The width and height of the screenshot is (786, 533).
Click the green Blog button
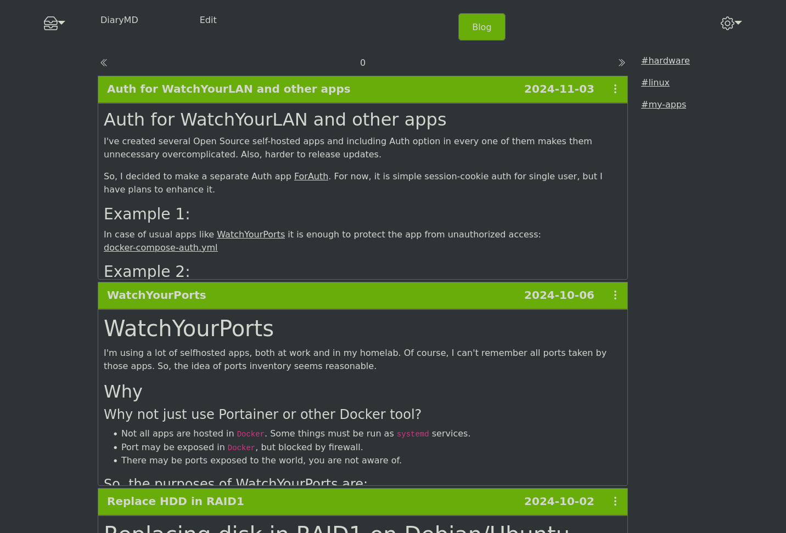point(482,27)
